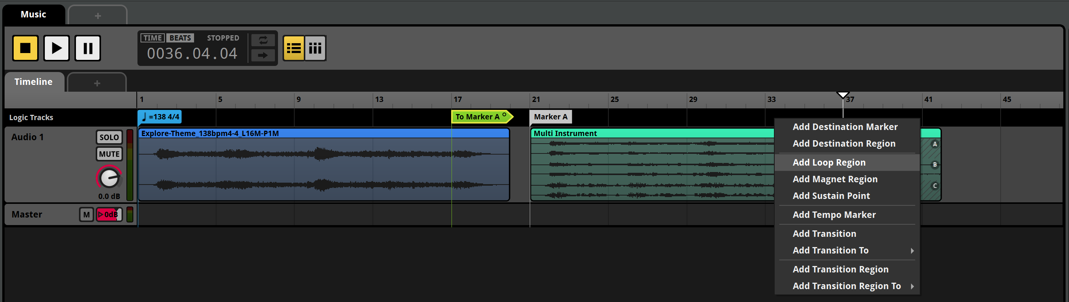Click the Audio 1 volume knob
The height and width of the screenshot is (302, 1069).
point(109,178)
